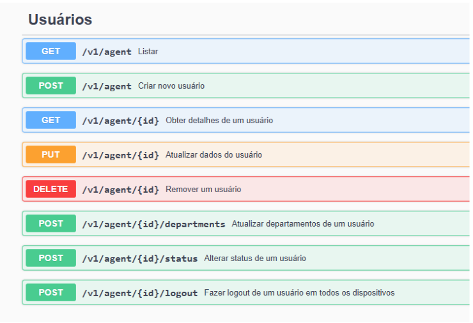The height and width of the screenshot is (323, 473).
Task: Click 'Alterar status de um usuário' text
Action: [x=254, y=259]
